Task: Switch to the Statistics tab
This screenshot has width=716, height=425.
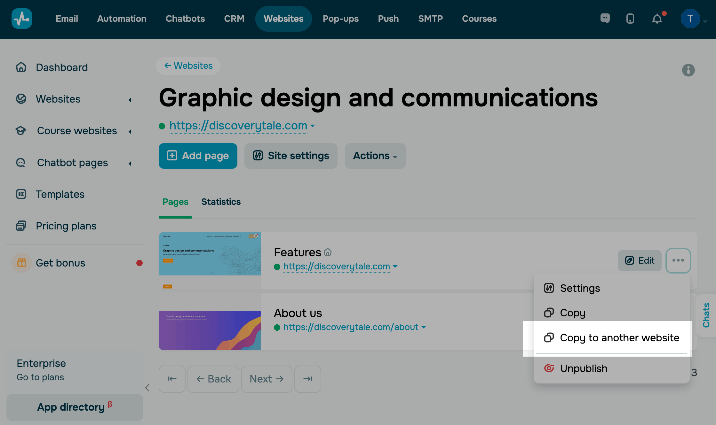Action: coord(221,202)
